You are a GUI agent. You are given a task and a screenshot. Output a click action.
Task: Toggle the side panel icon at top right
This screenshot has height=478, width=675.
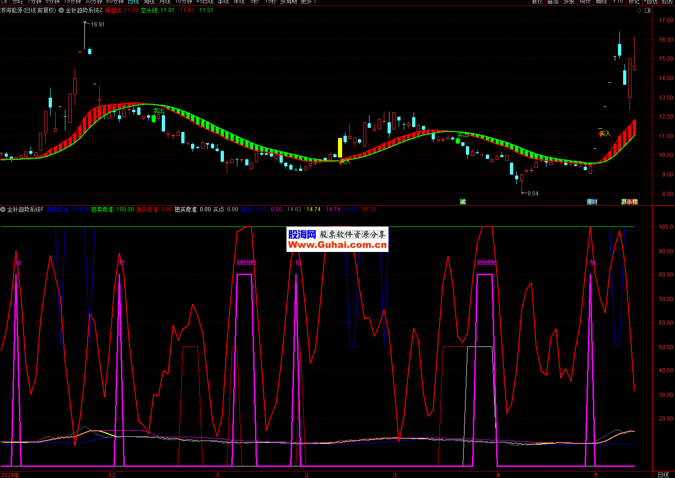(x=647, y=10)
